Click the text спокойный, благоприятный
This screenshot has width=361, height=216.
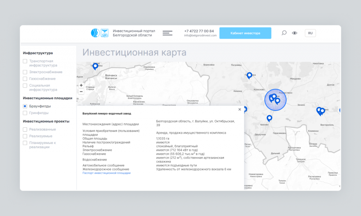point(177,146)
